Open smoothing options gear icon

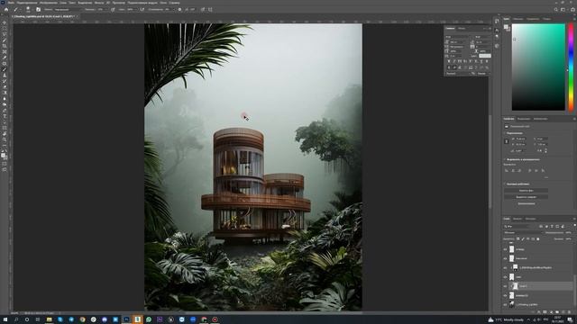(x=179, y=10)
